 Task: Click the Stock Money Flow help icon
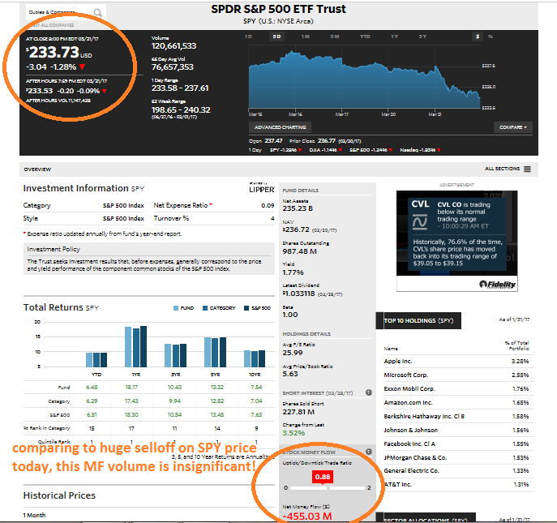[x=369, y=452]
